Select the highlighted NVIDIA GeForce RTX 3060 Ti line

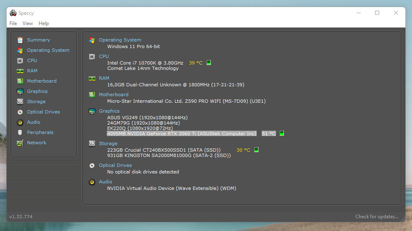pyautogui.click(x=182, y=134)
